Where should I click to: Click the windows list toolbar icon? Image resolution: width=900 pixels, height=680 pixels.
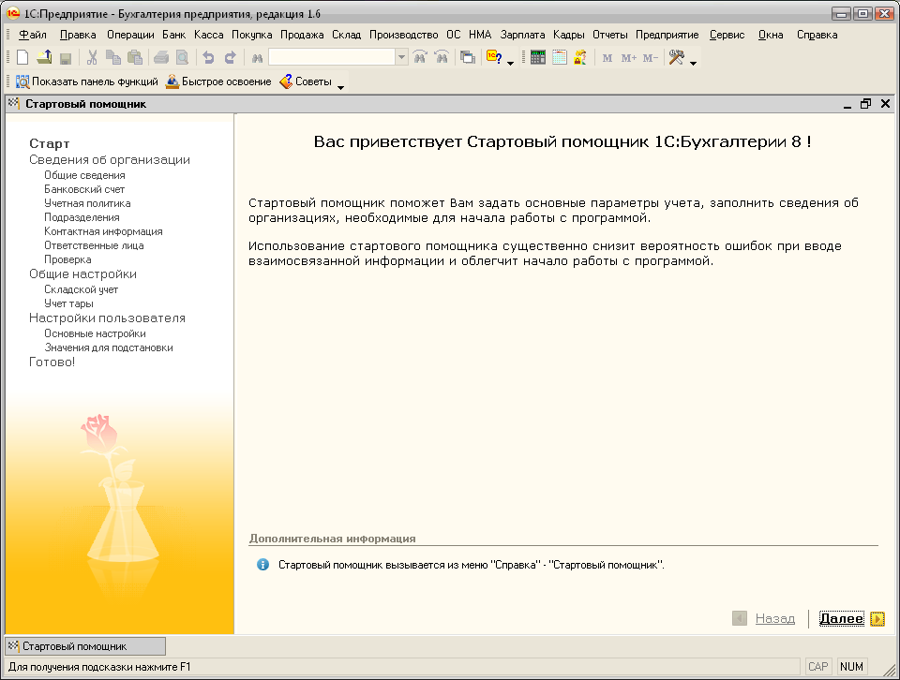pos(468,57)
